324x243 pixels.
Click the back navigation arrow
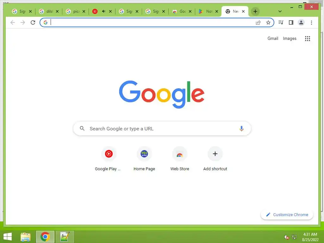click(x=13, y=22)
